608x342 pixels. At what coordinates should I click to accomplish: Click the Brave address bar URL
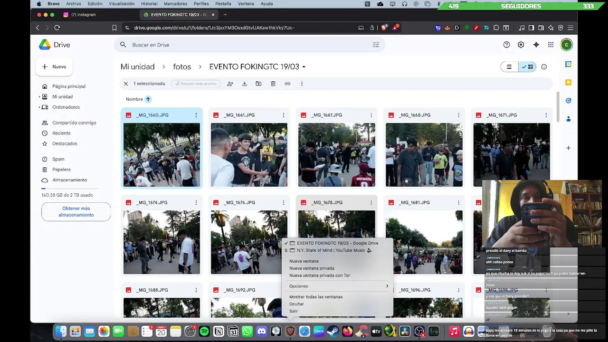(214, 28)
